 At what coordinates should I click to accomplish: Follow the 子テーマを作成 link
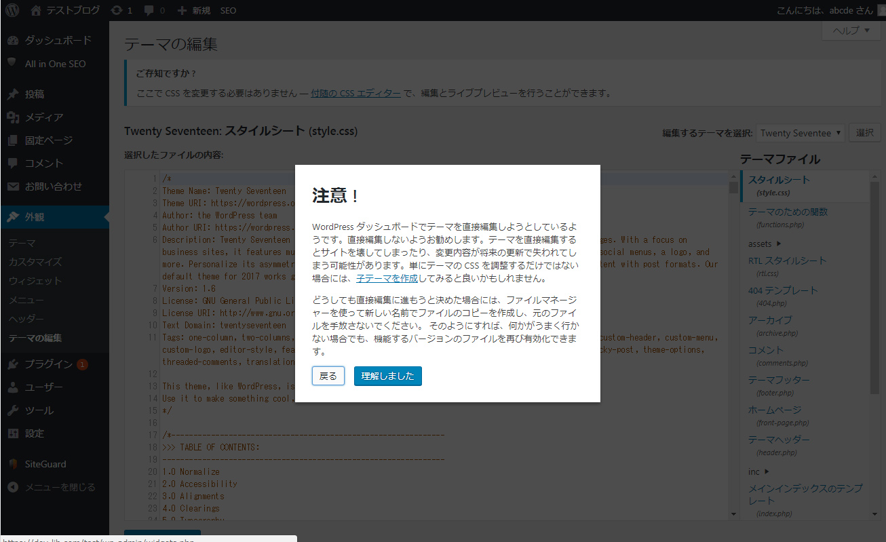click(387, 278)
